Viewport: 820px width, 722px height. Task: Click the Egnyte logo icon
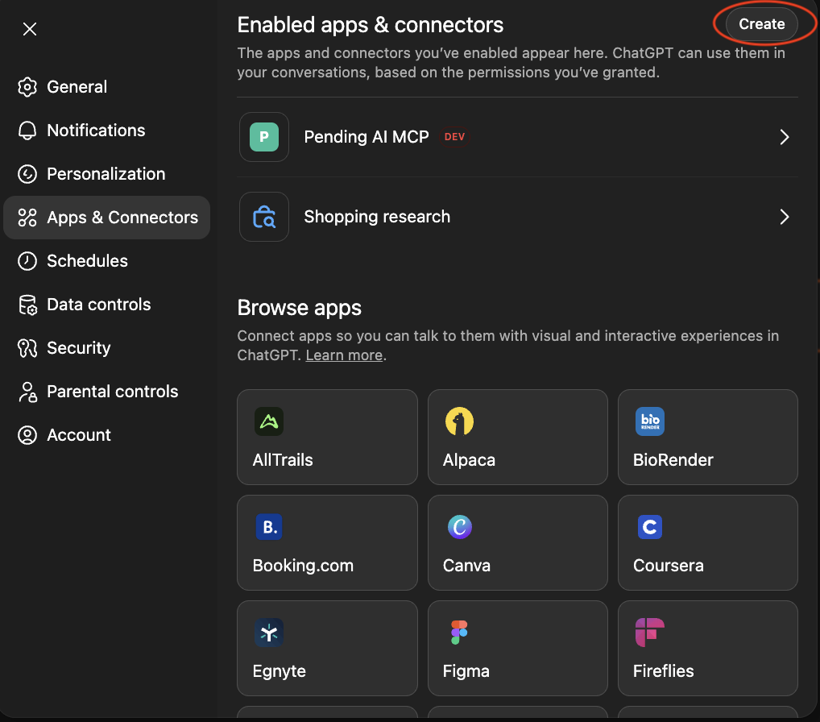[x=269, y=633]
